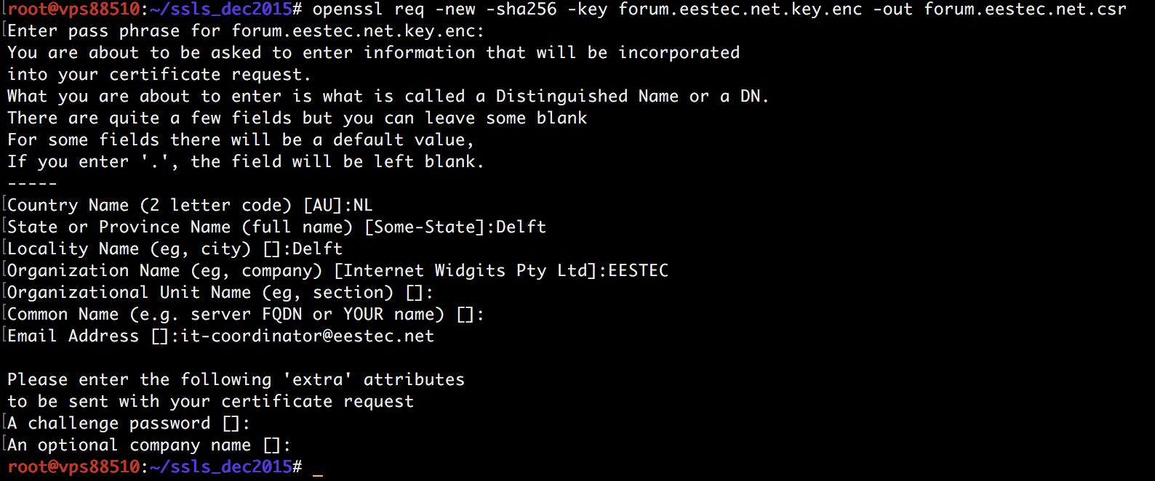The image size is (1155, 481).
Task: Click the cursor at the last shell prompt
Action: coord(317,469)
